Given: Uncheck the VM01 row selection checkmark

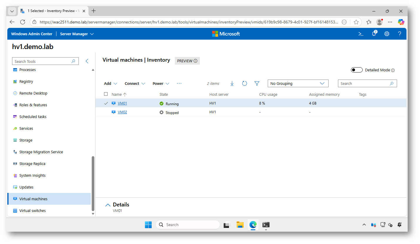Looking at the screenshot, I should click(x=106, y=103).
